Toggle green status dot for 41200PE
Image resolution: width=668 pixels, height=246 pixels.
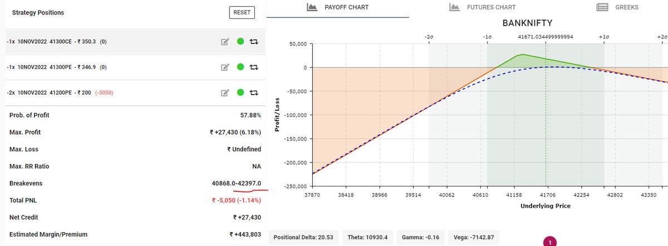(x=240, y=92)
